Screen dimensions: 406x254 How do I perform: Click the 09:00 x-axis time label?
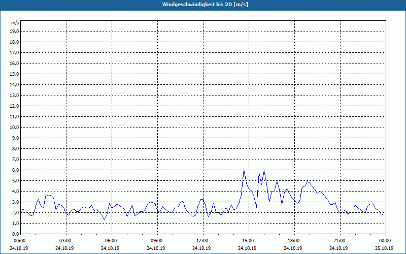point(157,241)
